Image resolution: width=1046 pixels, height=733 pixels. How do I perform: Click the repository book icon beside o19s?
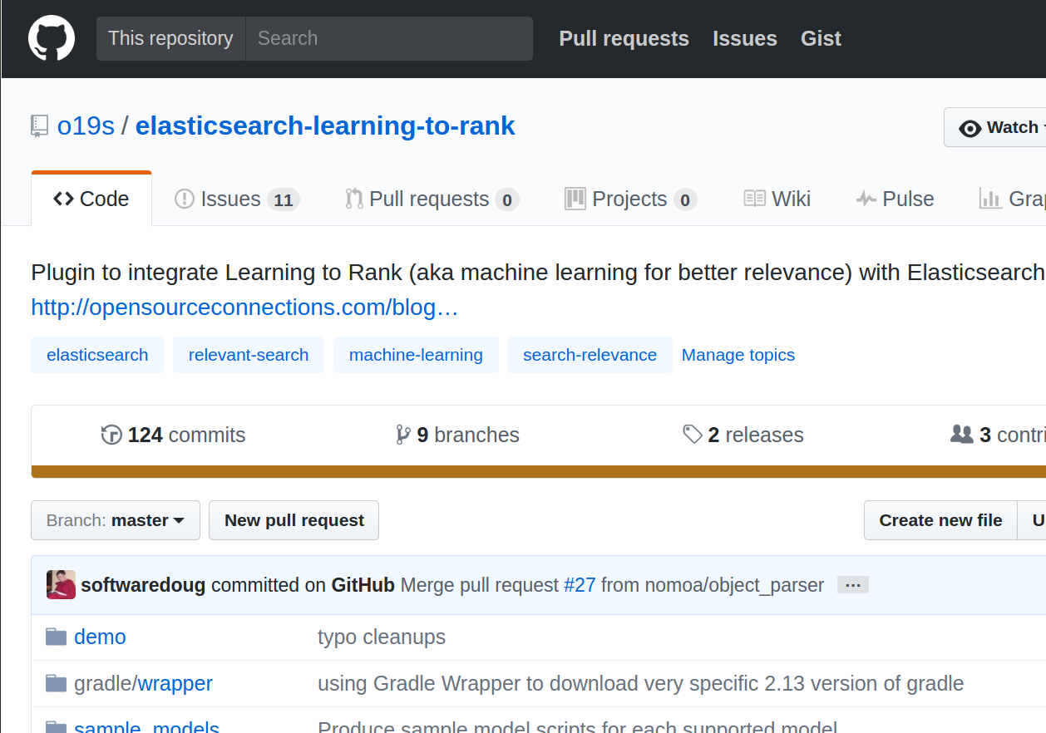coord(39,126)
